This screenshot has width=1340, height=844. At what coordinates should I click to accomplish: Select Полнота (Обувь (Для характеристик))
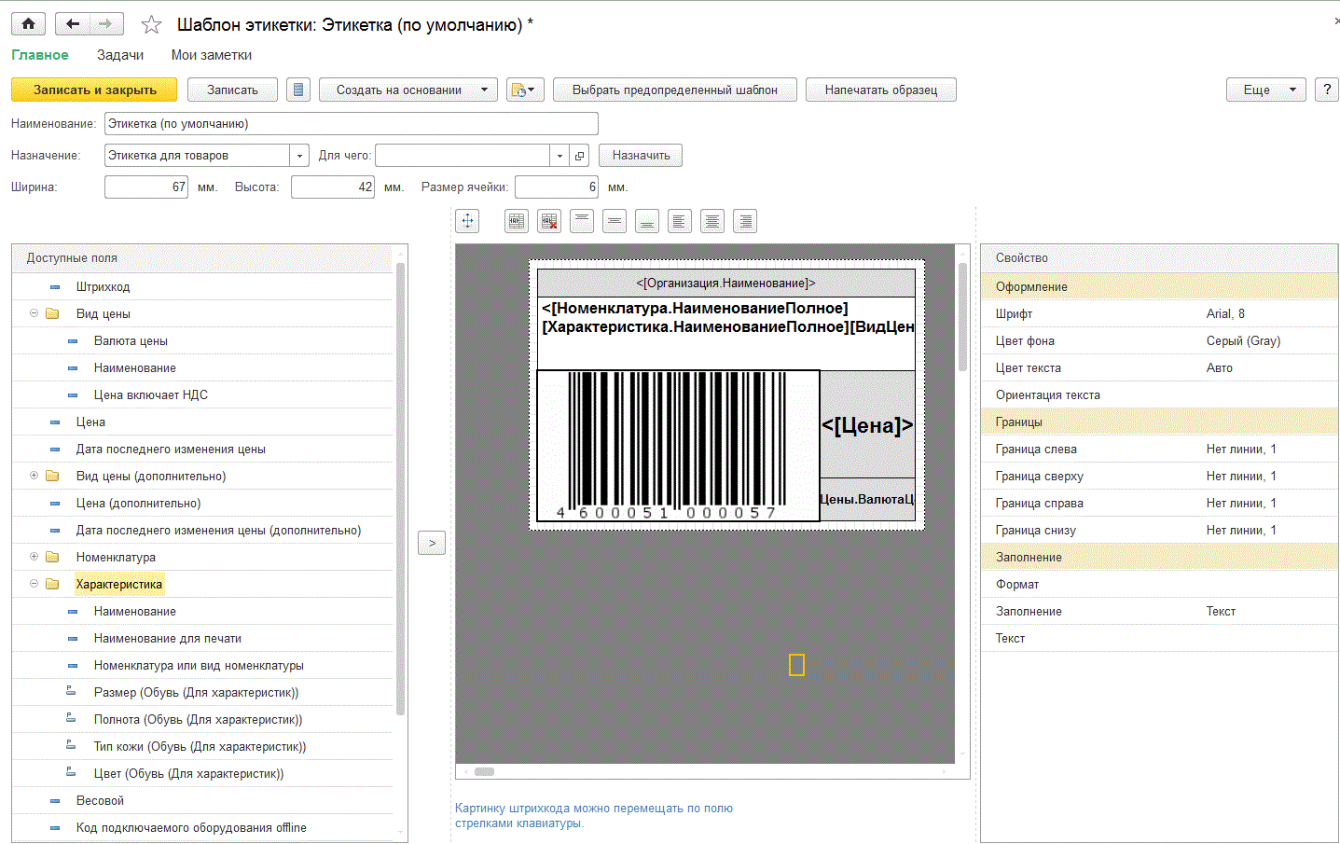pyautogui.click(x=198, y=719)
